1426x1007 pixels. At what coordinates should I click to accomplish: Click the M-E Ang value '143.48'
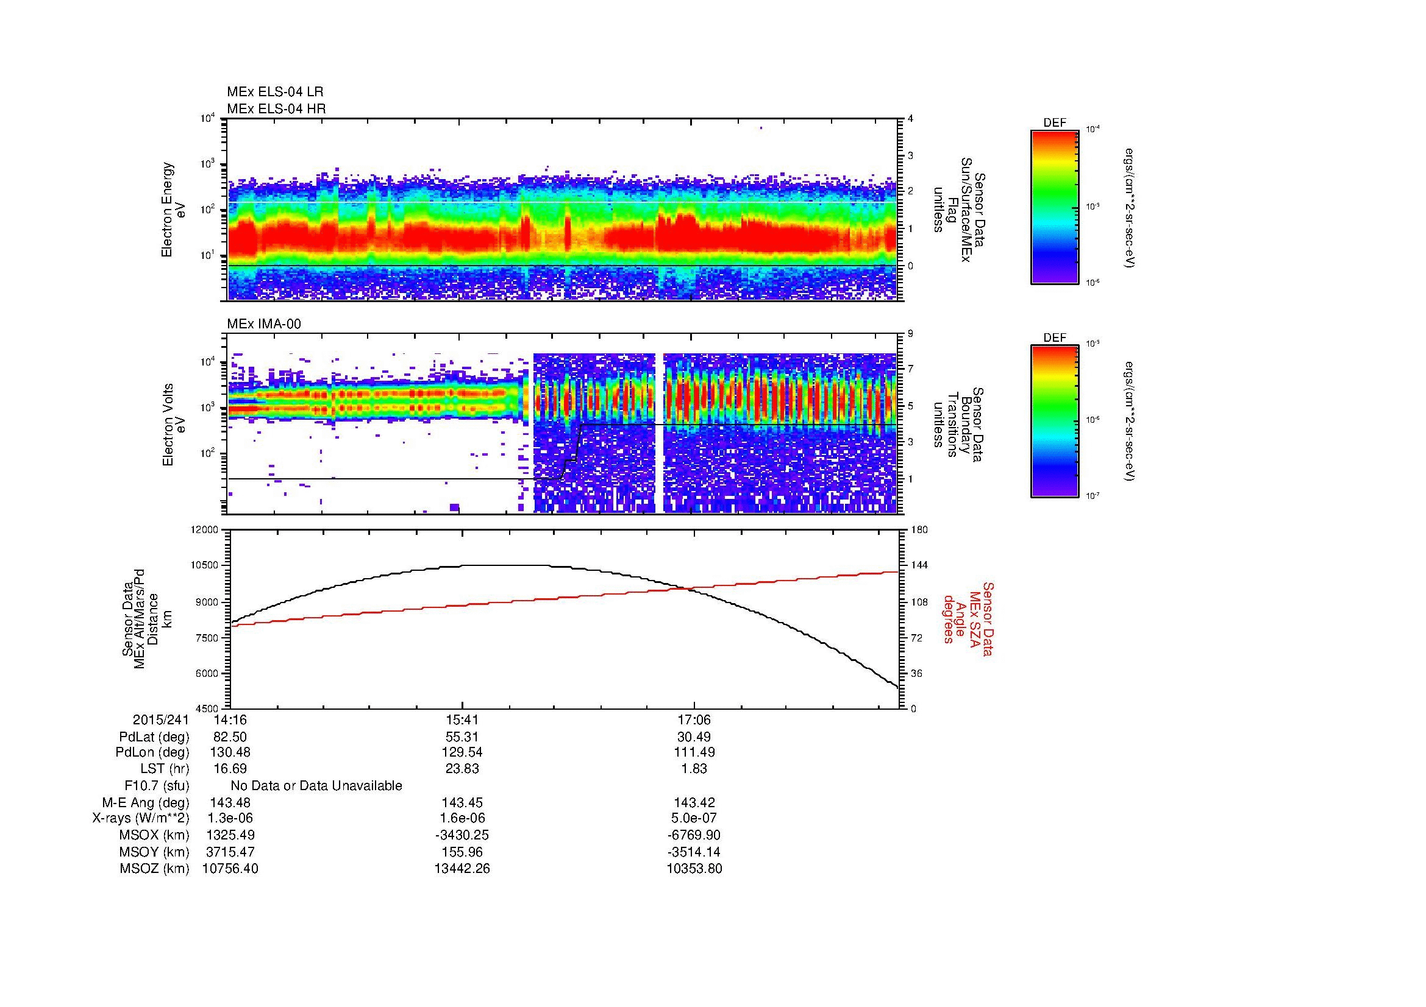230,803
